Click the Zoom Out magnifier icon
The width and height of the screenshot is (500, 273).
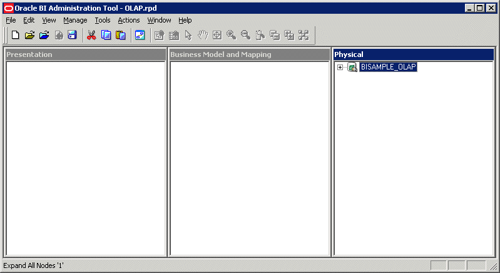point(245,35)
